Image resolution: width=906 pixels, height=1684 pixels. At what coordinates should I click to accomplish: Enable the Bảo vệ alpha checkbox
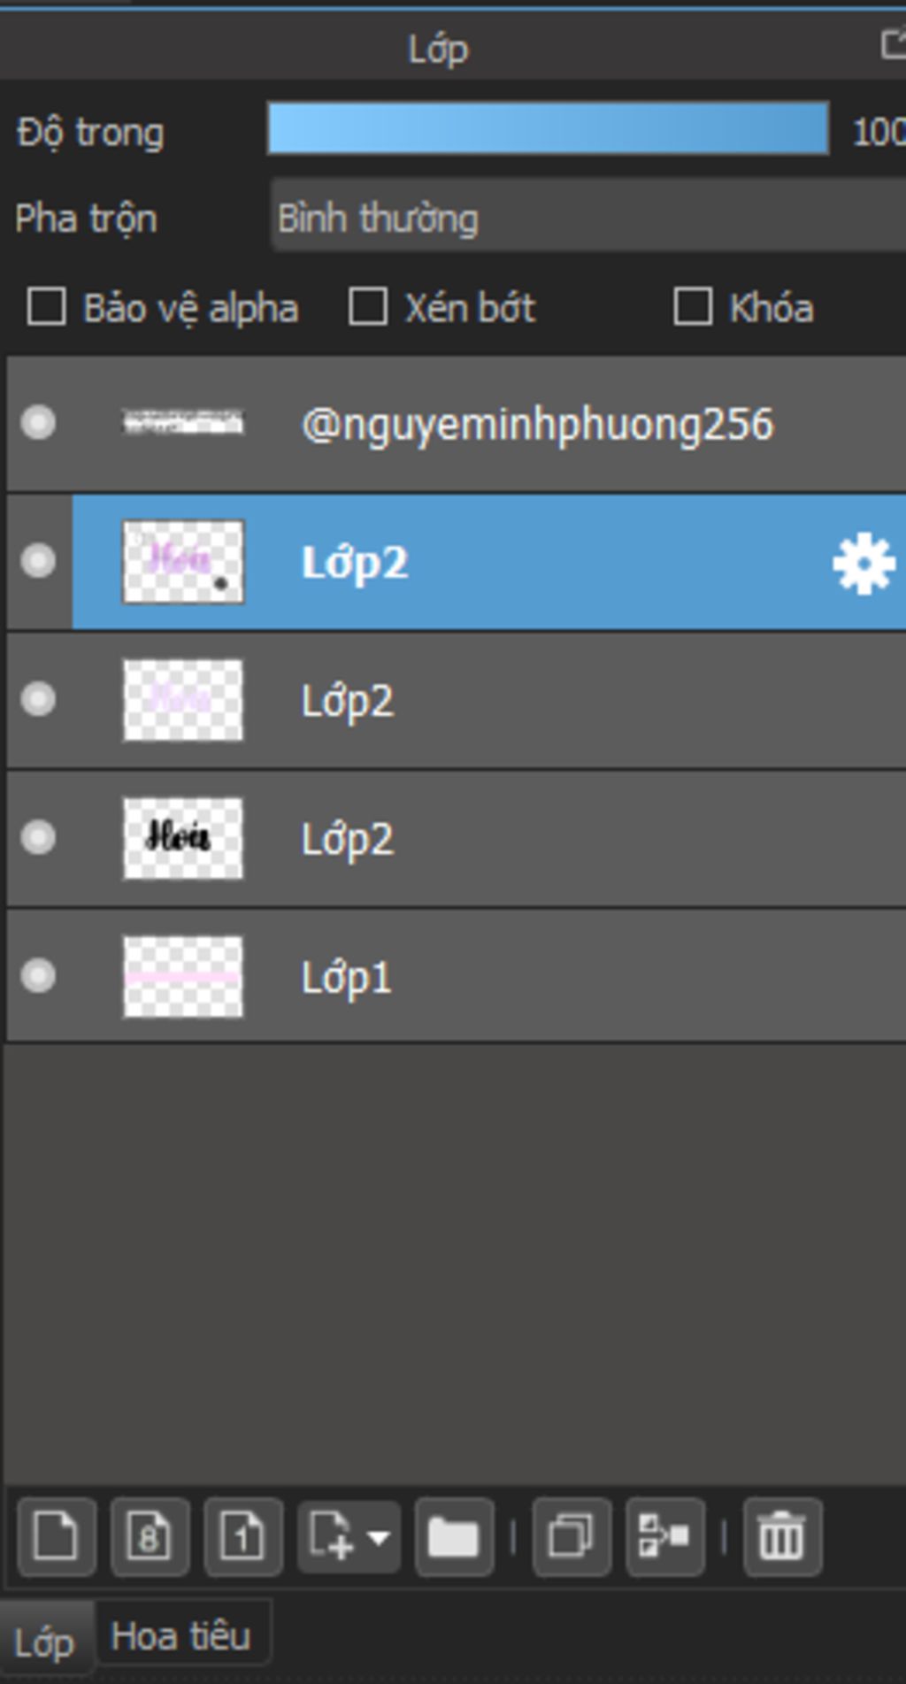tap(46, 307)
